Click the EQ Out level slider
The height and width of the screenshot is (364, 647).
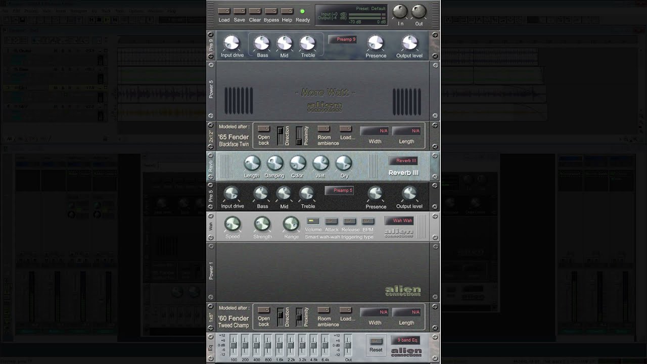click(348, 345)
